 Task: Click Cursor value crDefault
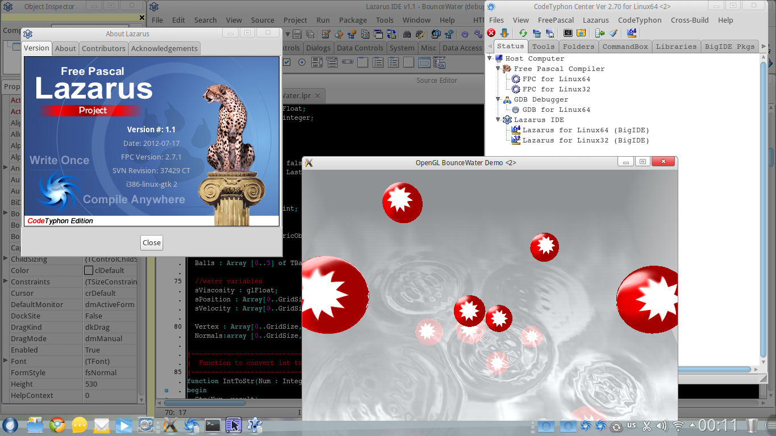tap(100, 294)
